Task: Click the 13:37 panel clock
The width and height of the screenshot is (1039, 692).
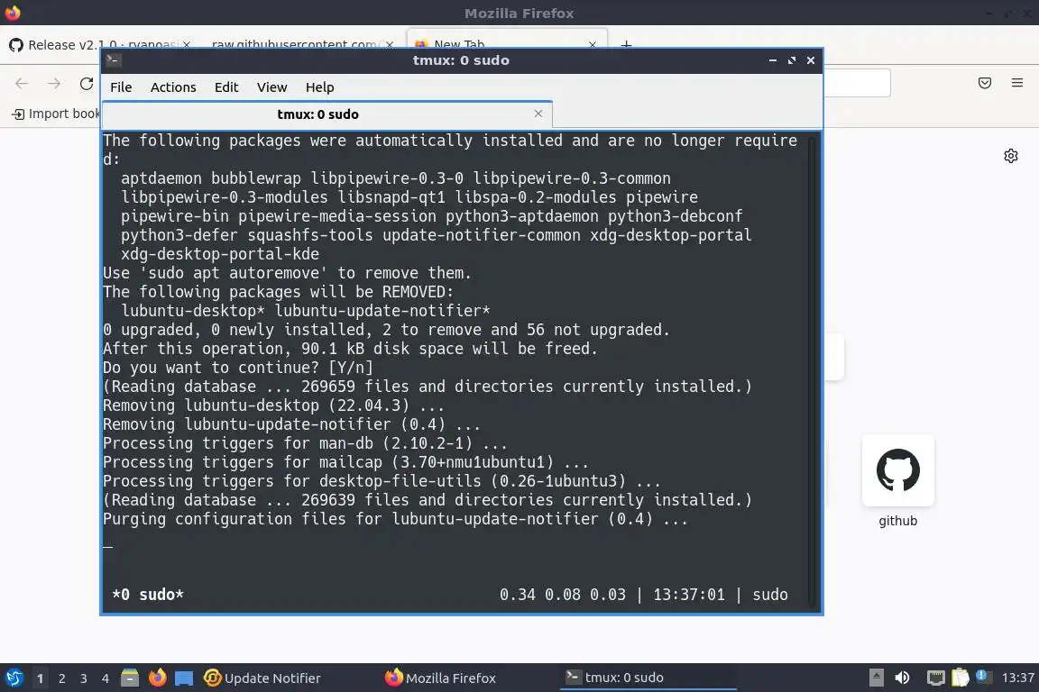Action: tap(1017, 678)
